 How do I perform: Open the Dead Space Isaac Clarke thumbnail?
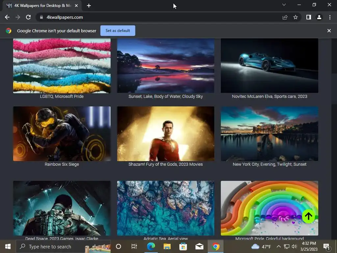coord(62,208)
